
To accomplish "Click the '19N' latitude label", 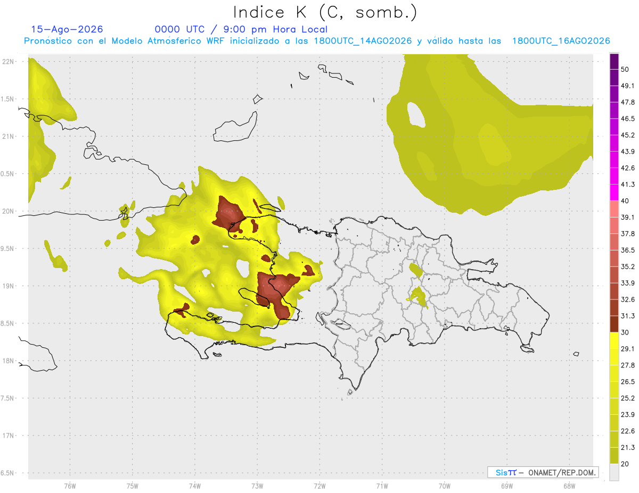I will pyautogui.click(x=8, y=286).
